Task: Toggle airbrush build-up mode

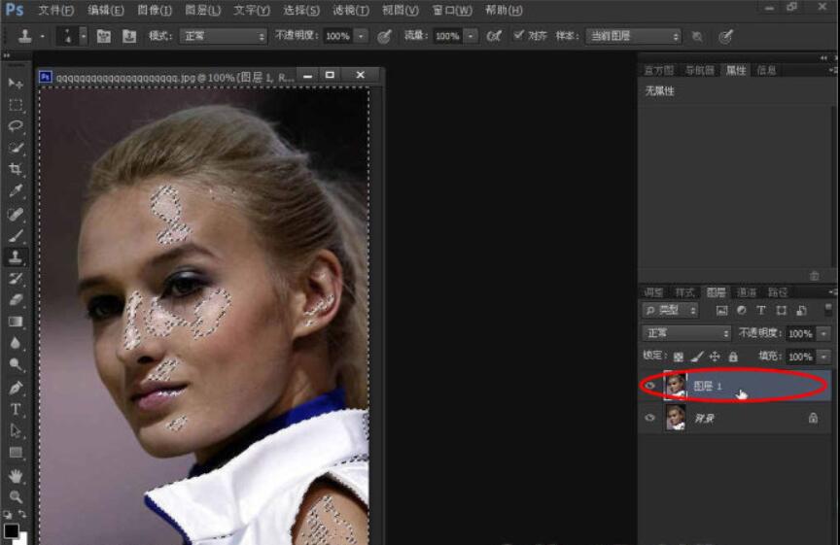Action: coord(494,36)
